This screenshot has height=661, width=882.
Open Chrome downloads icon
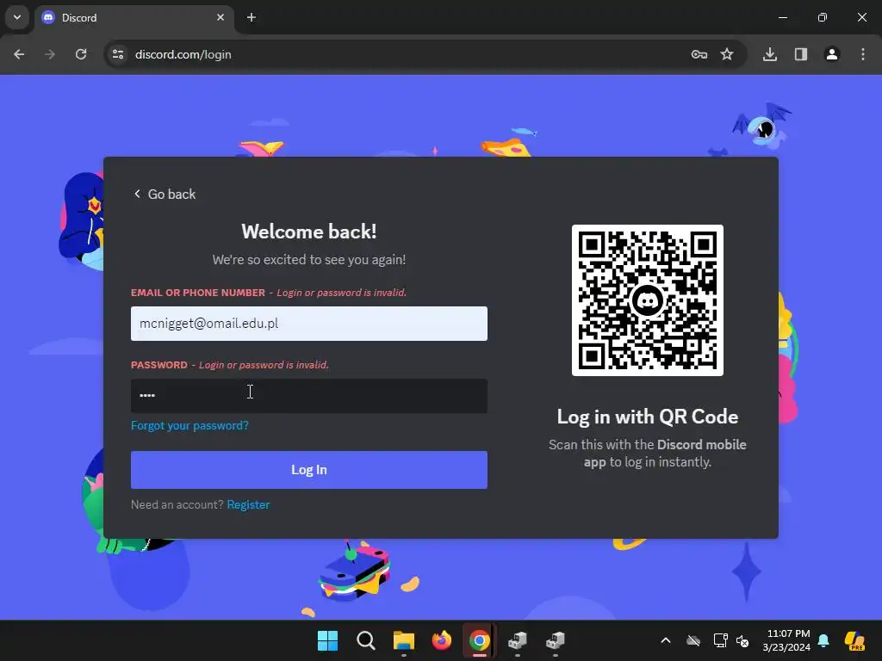click(769, 54)
